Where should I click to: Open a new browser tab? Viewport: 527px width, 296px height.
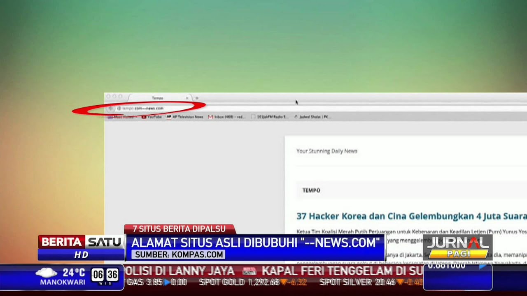[197, 98]
